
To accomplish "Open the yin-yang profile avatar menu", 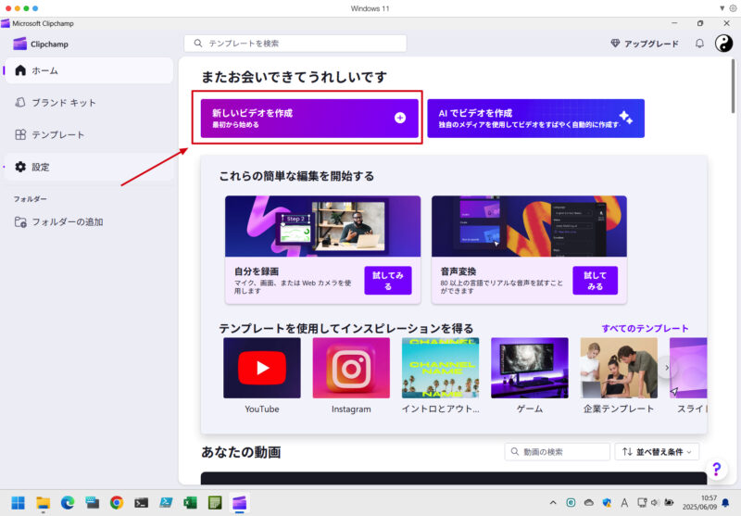I will [723, 44].
